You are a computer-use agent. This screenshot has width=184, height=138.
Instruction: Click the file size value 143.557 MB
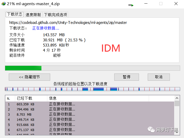[x=54, y=35]
